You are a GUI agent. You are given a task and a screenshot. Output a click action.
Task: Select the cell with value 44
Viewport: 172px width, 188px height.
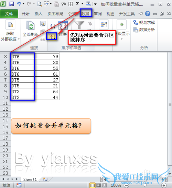47,97
